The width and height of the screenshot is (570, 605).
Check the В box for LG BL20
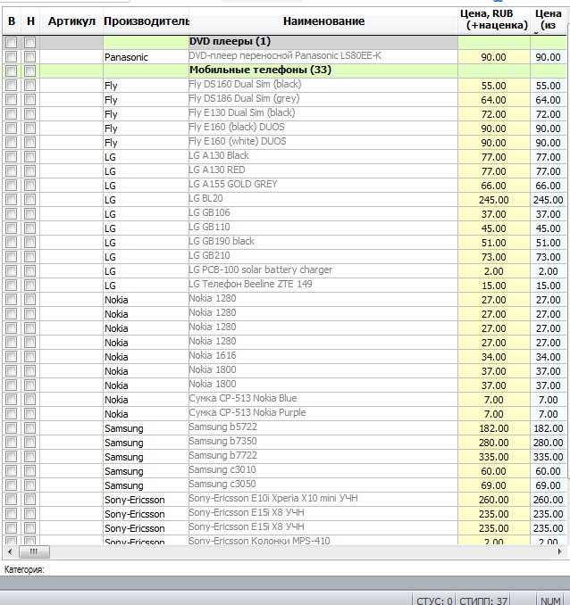[x=12, y=200]
